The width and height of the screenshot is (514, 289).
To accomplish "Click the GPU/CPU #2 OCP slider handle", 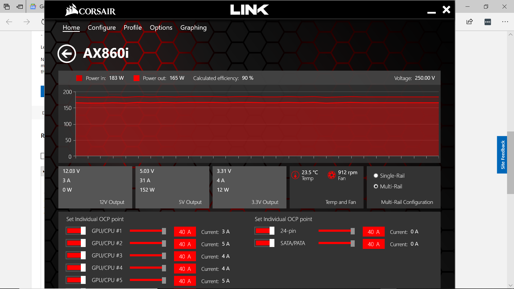I will click(x=164, y=244).
